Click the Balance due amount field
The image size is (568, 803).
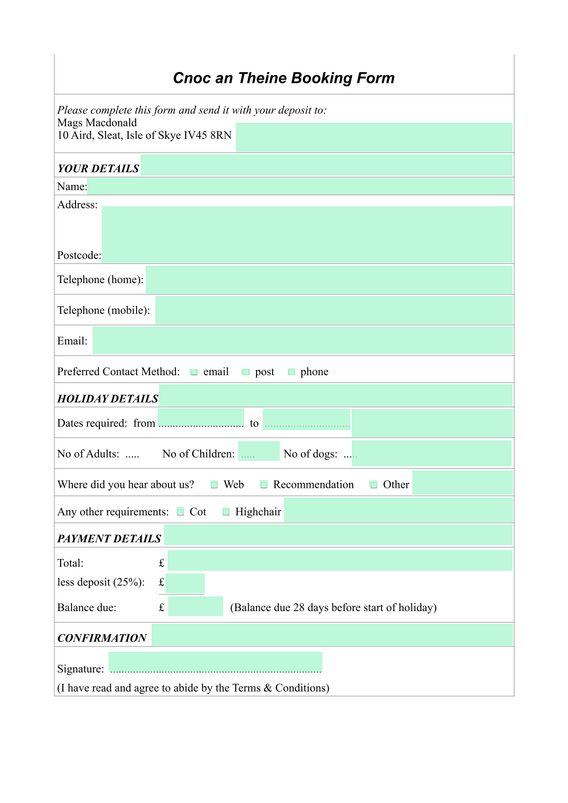[x=196, y=606]
